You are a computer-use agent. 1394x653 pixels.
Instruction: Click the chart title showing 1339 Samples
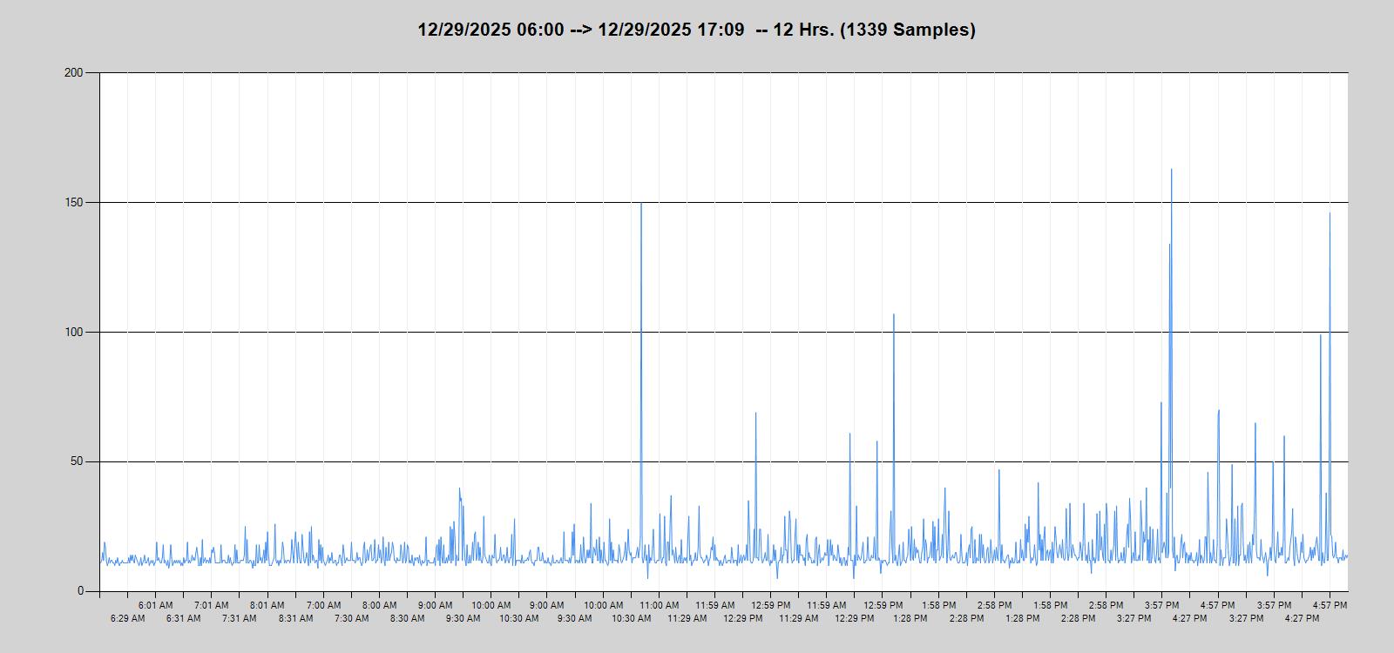pos(696,30)
